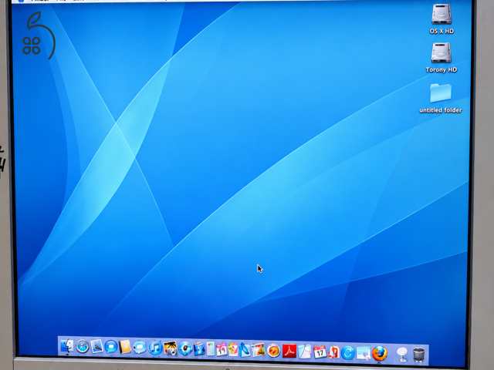Click blue disc icon right of iPhoto
The height and width of the screenshot is (370, 494).
[x=185, y=348]
